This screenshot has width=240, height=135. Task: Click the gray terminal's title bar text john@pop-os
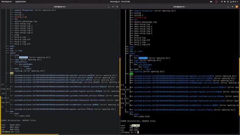(60, 7)
